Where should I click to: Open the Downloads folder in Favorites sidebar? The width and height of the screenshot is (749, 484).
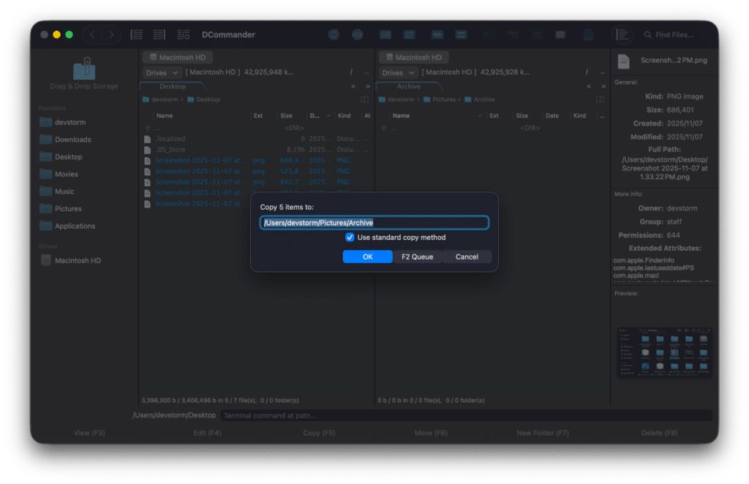pos(72,140)
